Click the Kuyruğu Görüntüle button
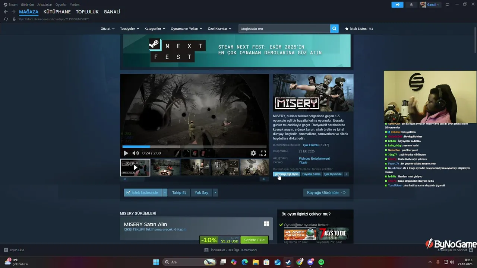The height and width of the screenshot is (268, 477). 326,192
